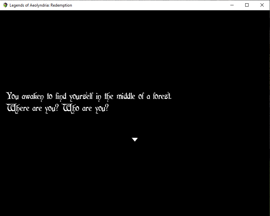The image size is (270, 216).
Task: Click the text 'You awaken to find yourself in the middle of a forest.'
Action: tap(89, 96)
